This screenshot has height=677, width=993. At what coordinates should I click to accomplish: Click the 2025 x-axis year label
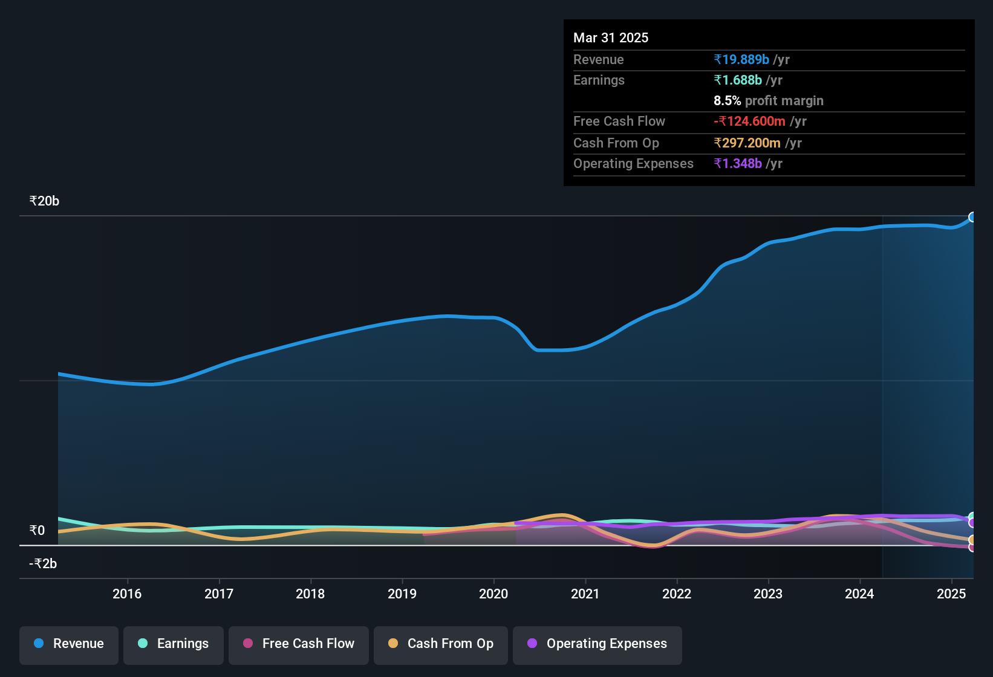point(951,594)
